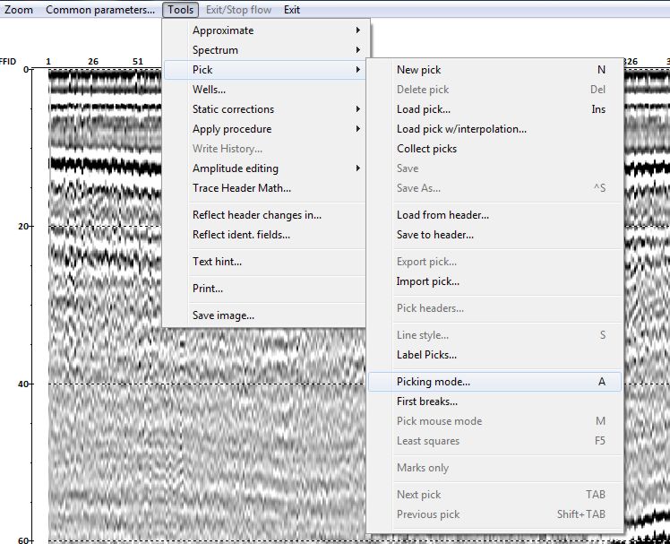This screenshot has height=544, width=670.
Task: Expand Static corrections submenu
Action: click(x=264, y=109)
